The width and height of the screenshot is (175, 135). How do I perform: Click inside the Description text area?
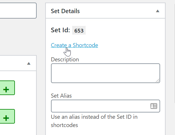(105, 73)
